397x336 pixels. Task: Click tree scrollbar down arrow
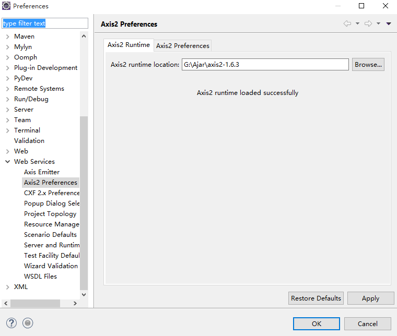click(84, 295)
